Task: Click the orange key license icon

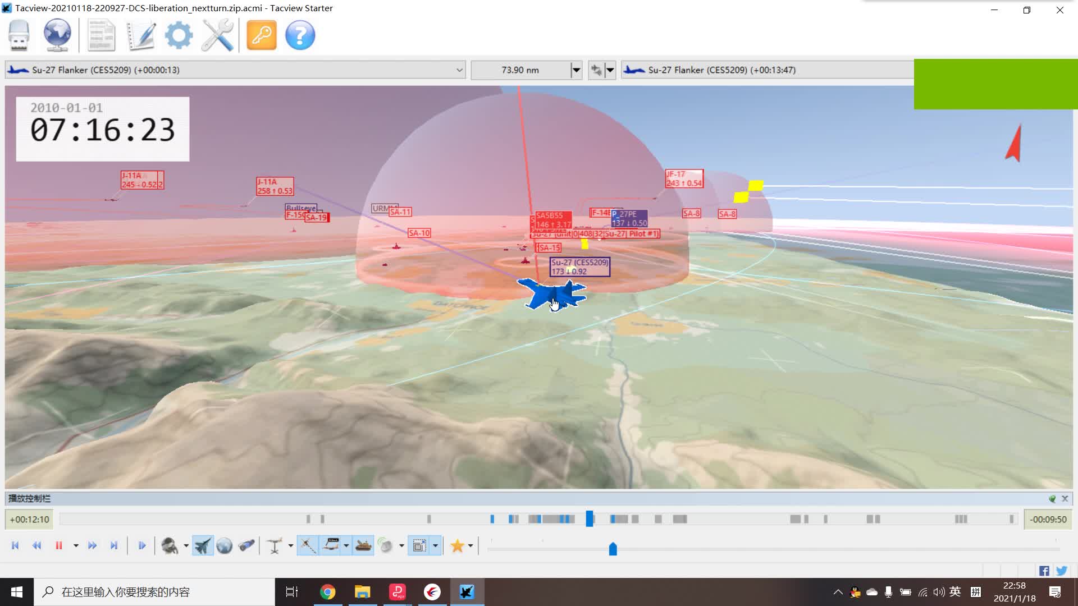Action: [x=262, y=35]
